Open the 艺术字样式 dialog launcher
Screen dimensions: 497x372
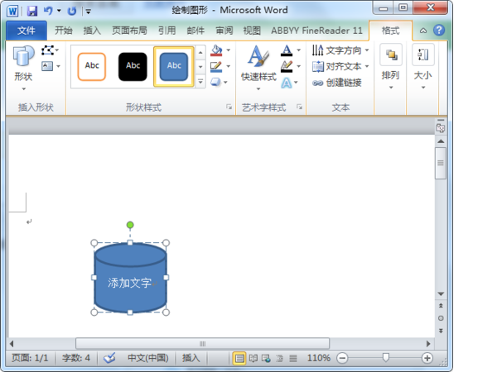pyautogui.click(x=299, y=107)
